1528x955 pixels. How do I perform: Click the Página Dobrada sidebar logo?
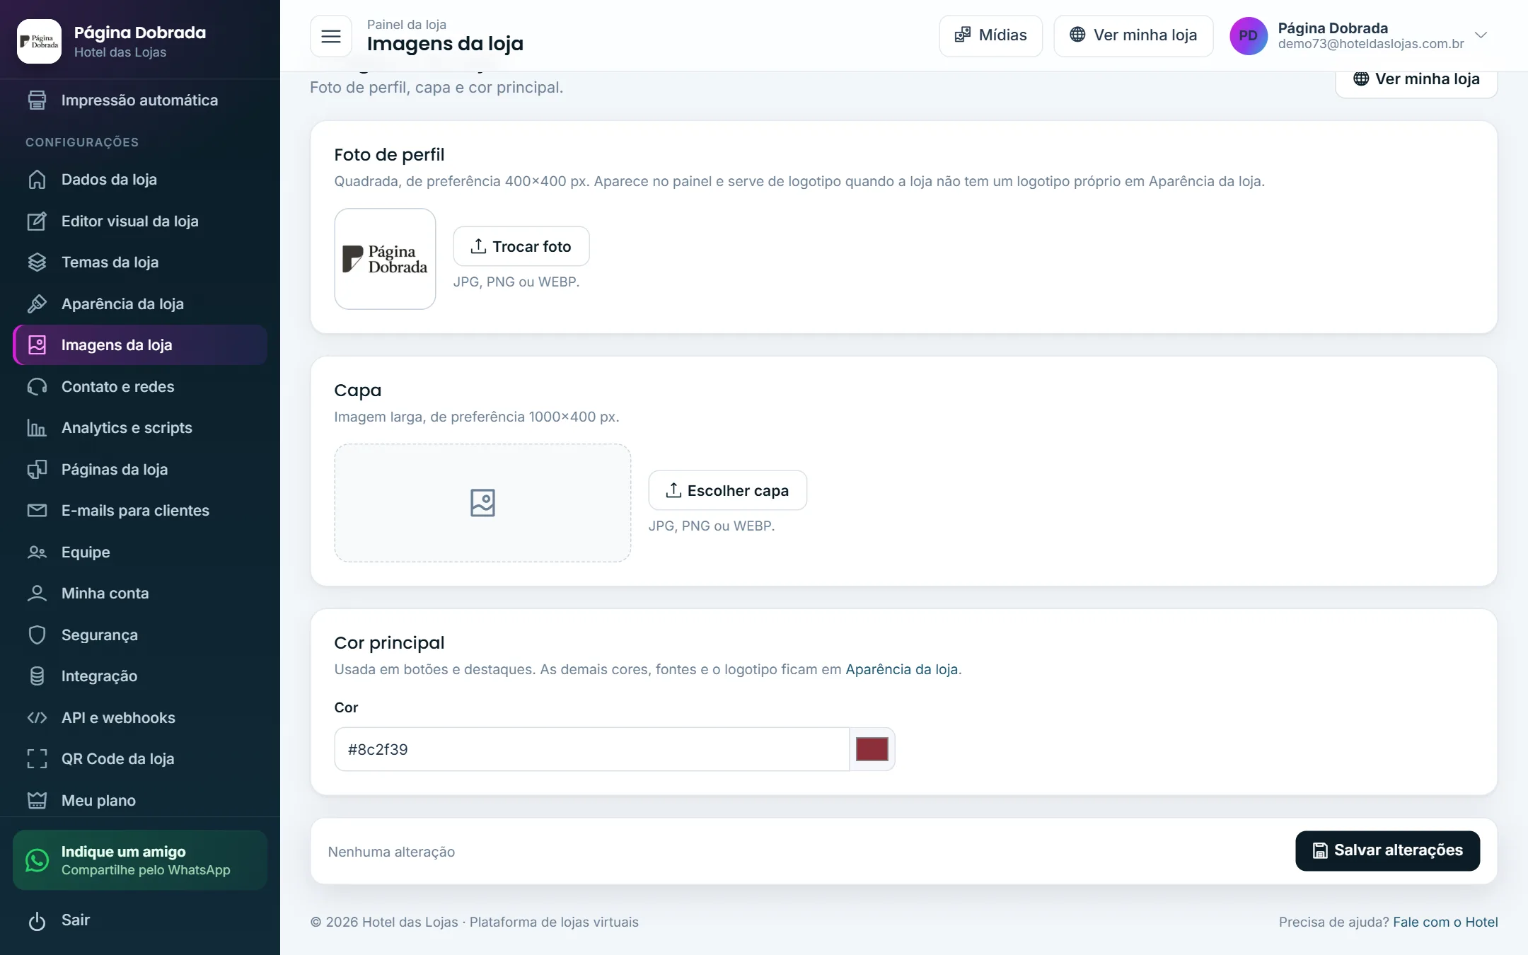40,42
